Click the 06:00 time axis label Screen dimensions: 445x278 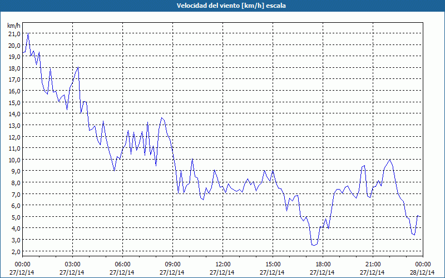click(x=122, y=265)
